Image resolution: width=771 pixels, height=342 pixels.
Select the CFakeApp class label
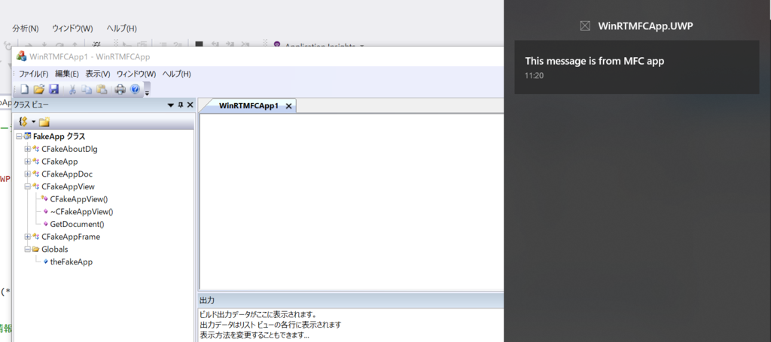(x=59, y=161)
